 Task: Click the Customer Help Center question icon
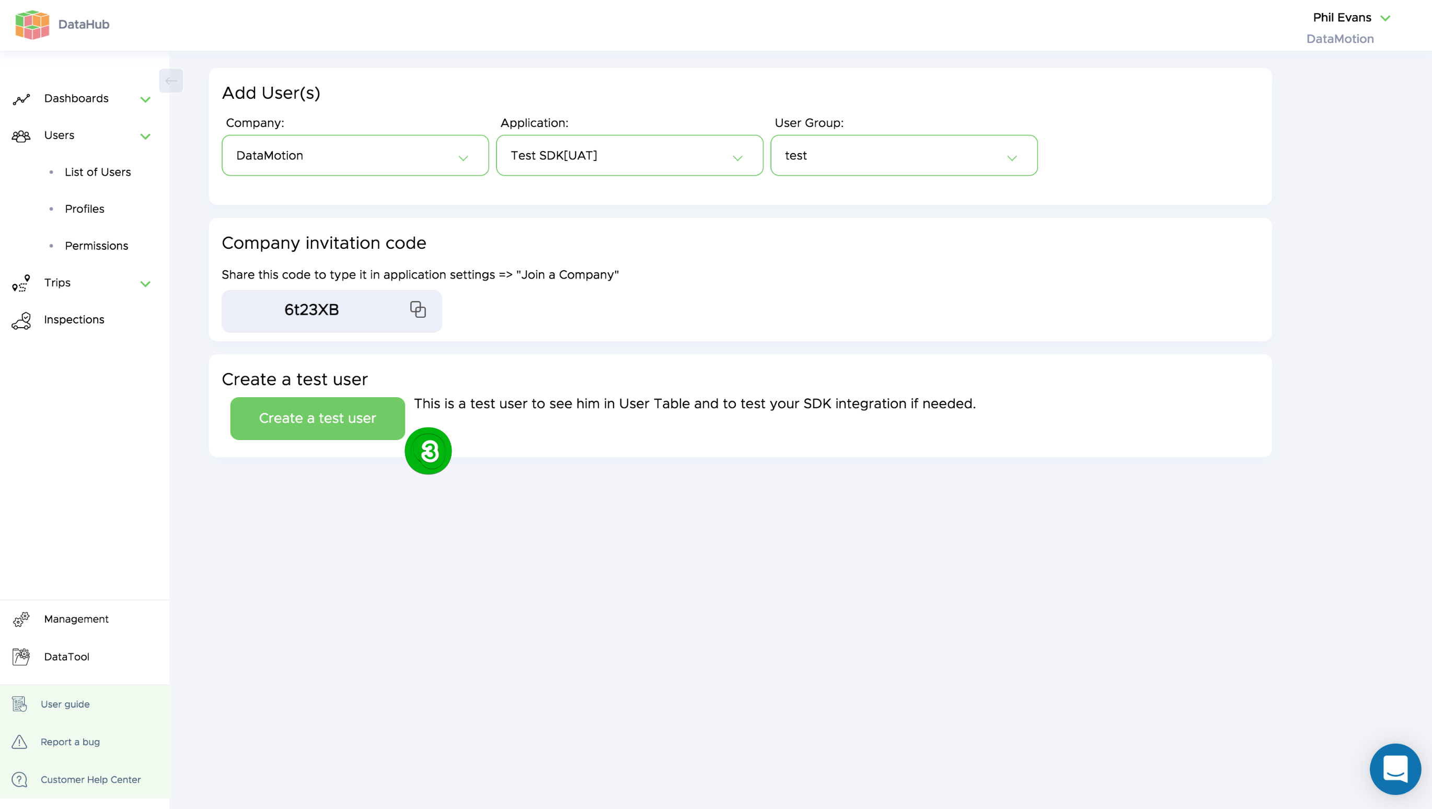pos(19,780)
